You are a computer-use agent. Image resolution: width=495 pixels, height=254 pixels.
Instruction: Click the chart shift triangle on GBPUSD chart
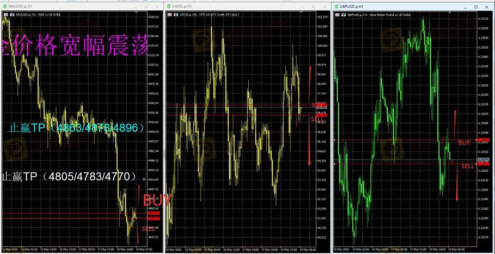point(450,13)
